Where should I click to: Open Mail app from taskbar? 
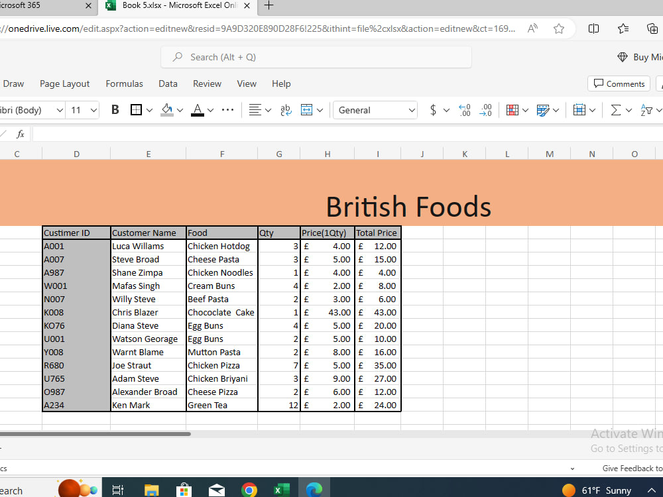tap(217, 490)
